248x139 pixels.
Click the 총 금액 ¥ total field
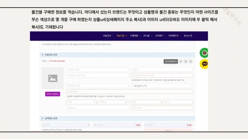117,125
